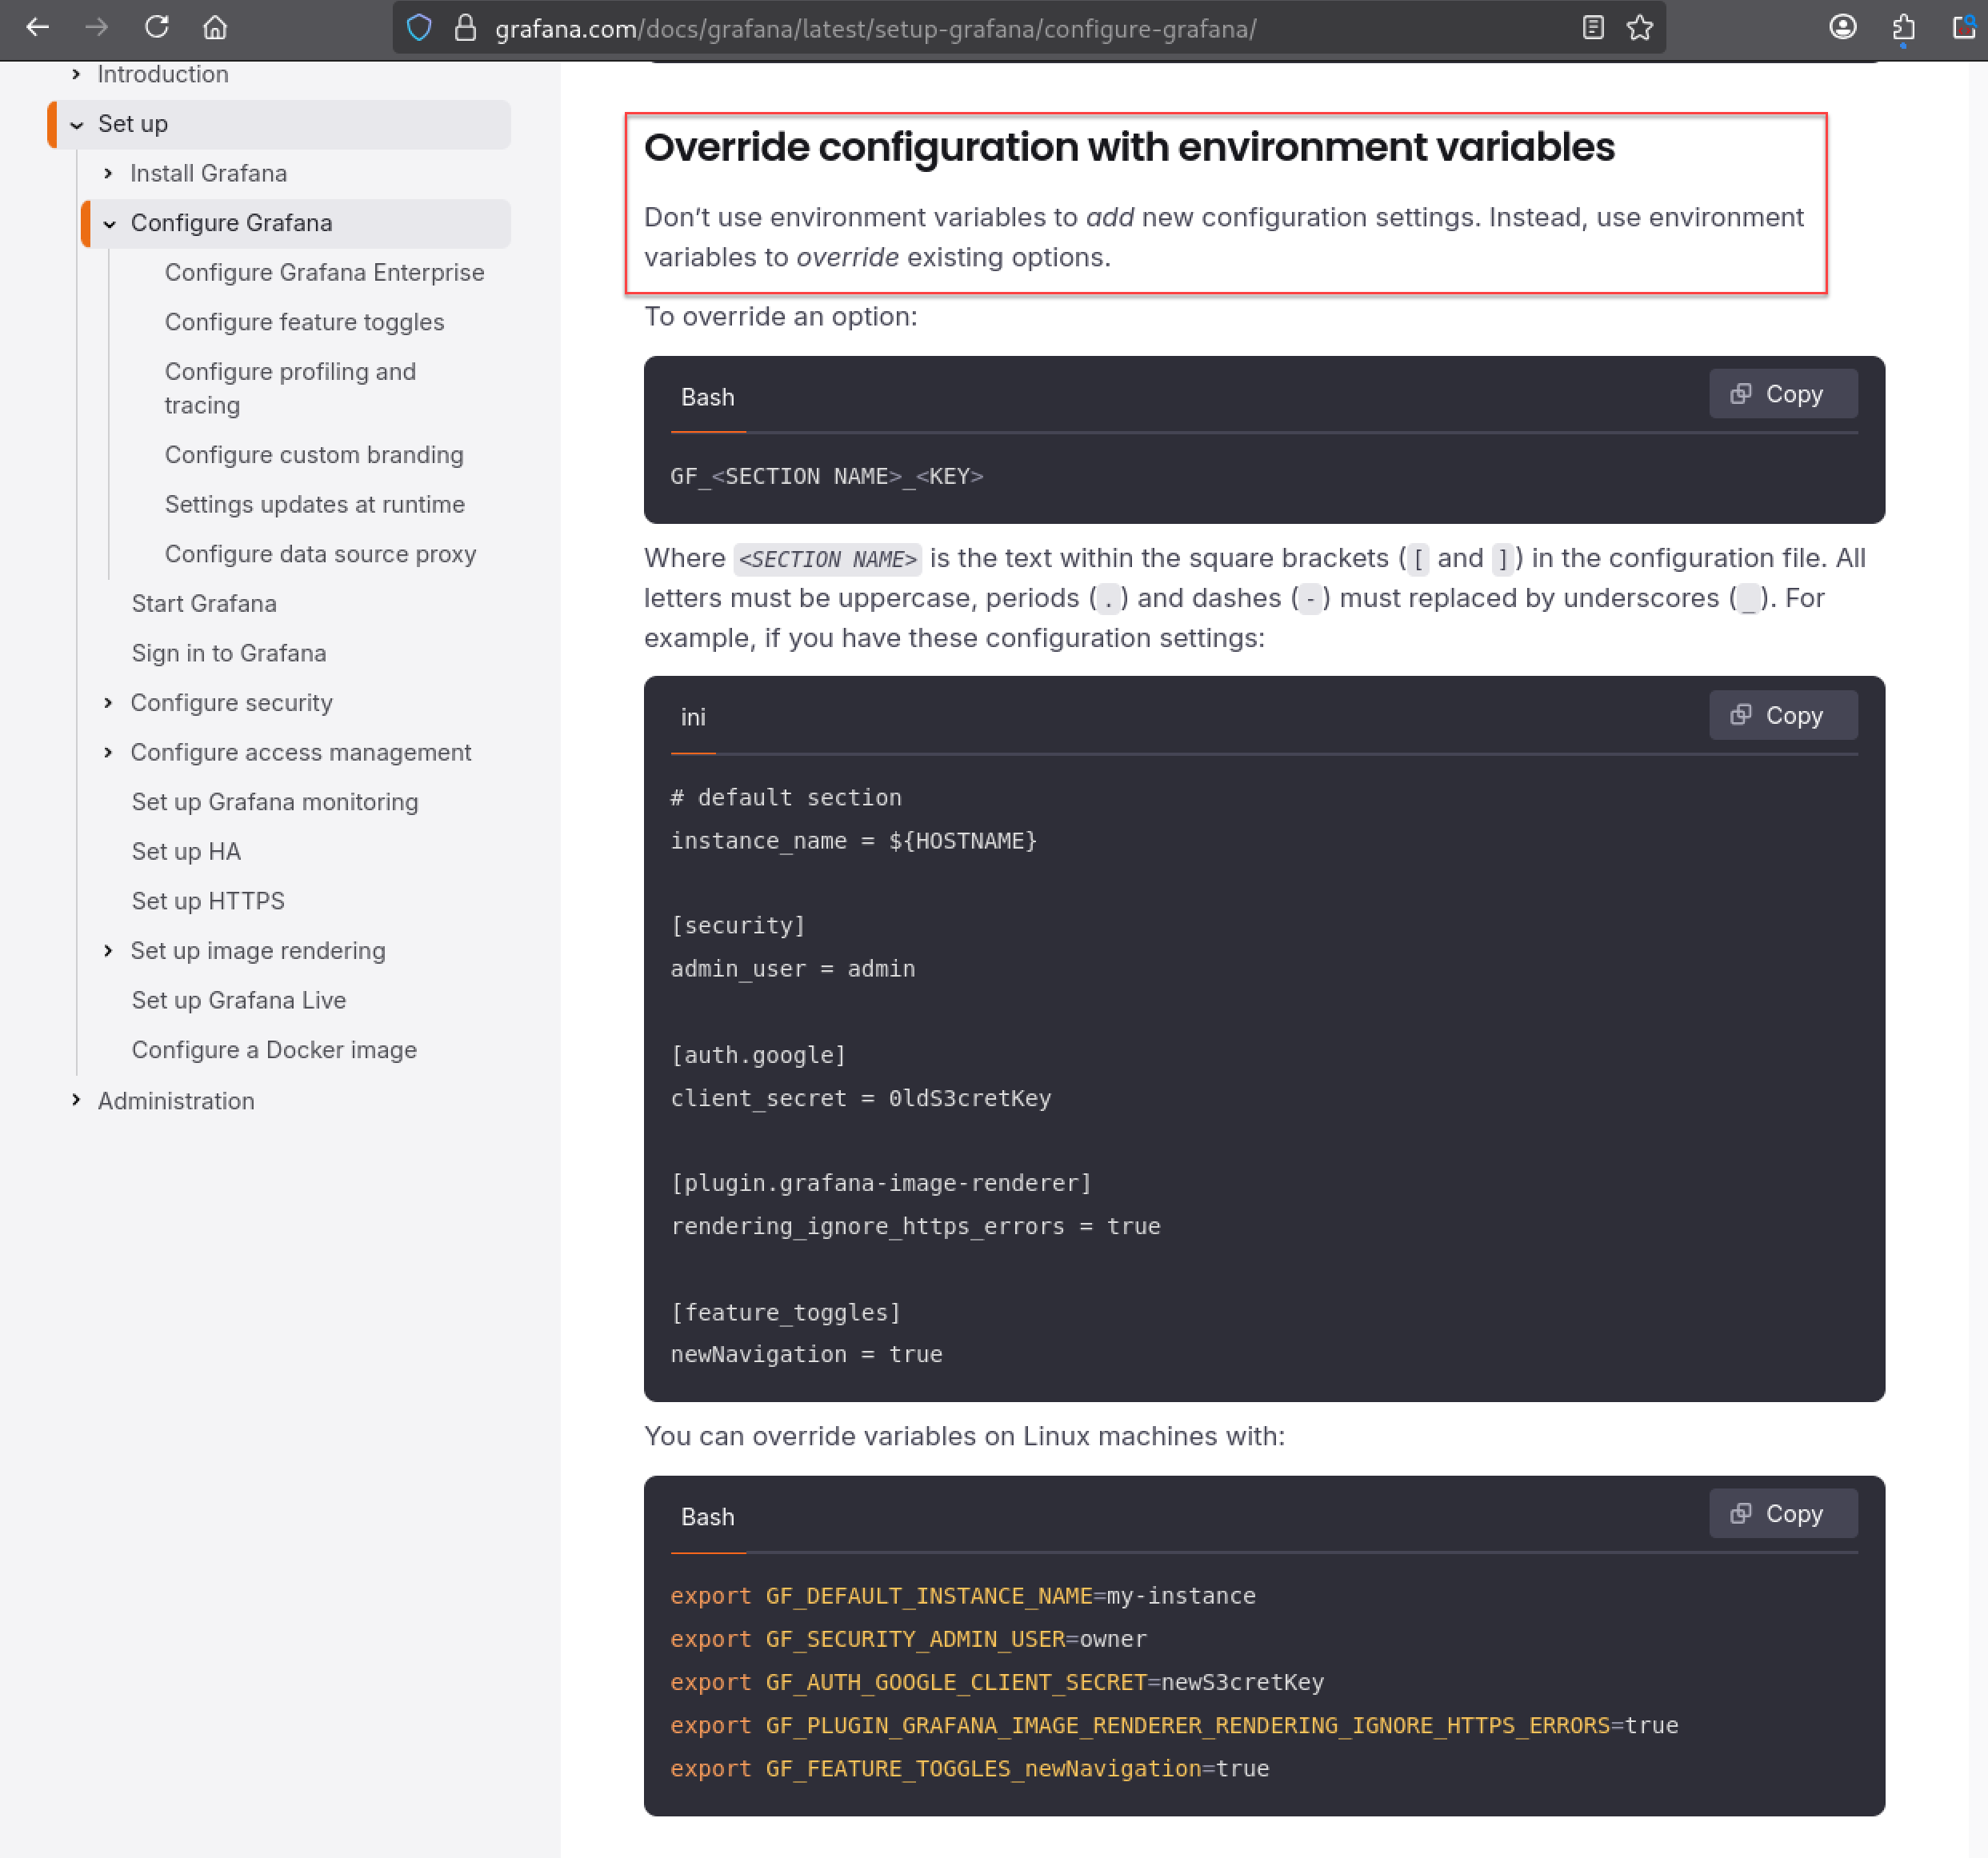This screenshot has height=1858, width=1988.
Task: Expand the Administration sidebar section
Action: [x=76, y=1100]
